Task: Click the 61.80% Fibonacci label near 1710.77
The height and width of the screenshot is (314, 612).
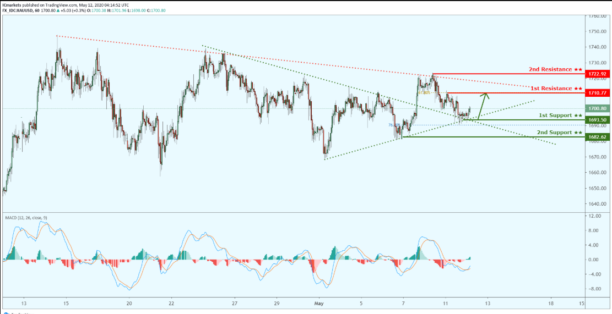Action: tap(424, 93)
